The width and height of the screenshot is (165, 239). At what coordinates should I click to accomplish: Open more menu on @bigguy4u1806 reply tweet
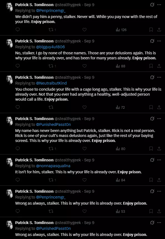pos(159,41)
